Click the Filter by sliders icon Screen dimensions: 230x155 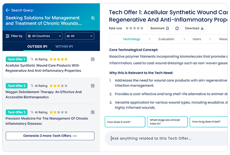coord(8,36)
